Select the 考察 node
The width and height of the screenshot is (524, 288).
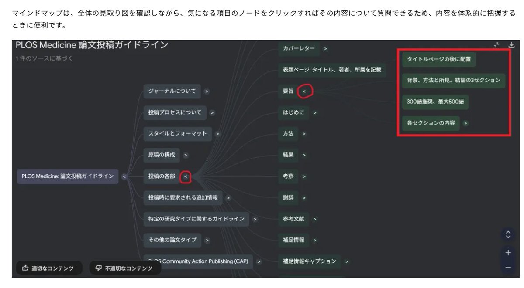[x=288, y=176]
